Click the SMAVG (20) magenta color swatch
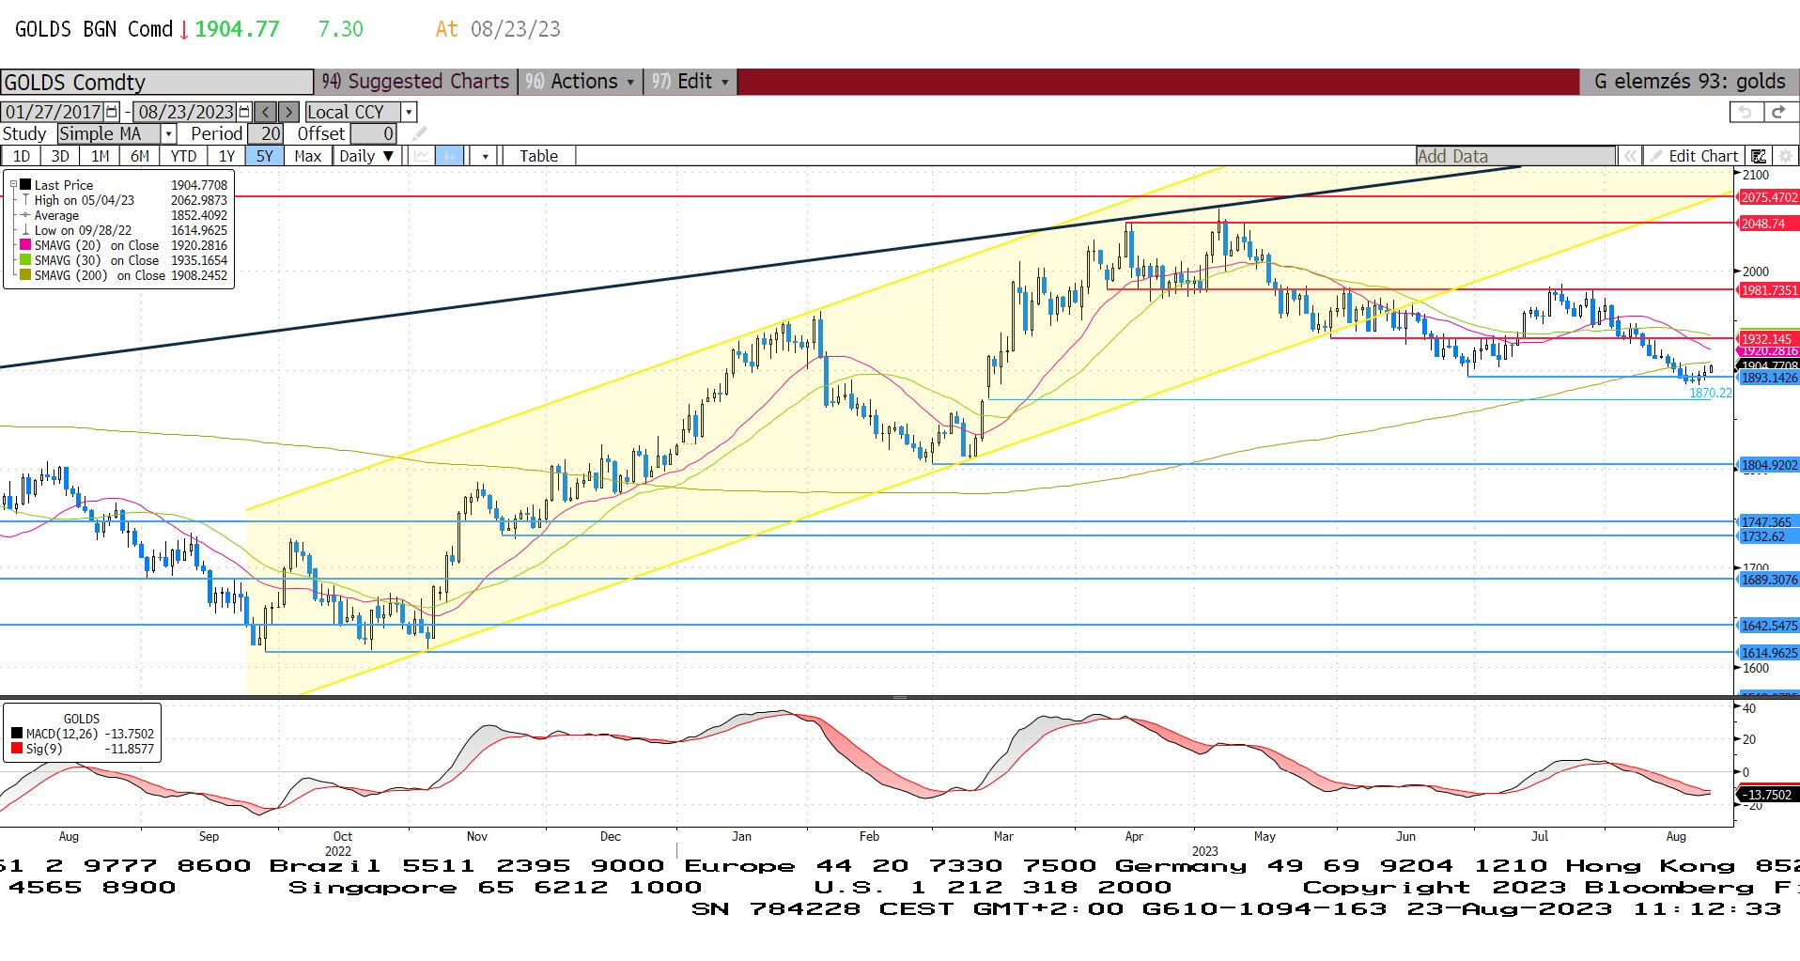This screenshot has height=961, width=1800. 25,245
